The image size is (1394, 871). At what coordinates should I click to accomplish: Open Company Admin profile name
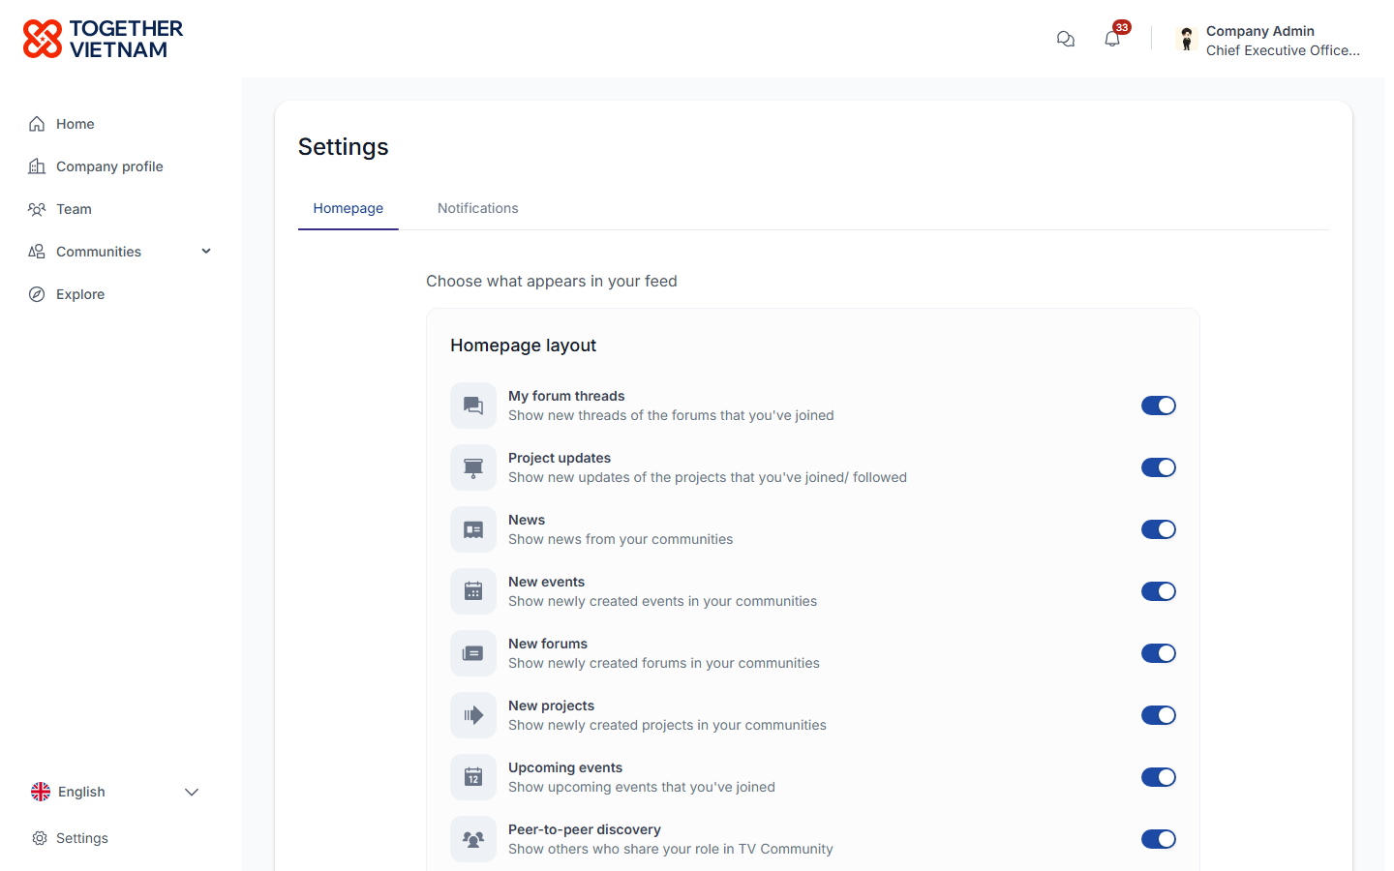coord(1259,31)
